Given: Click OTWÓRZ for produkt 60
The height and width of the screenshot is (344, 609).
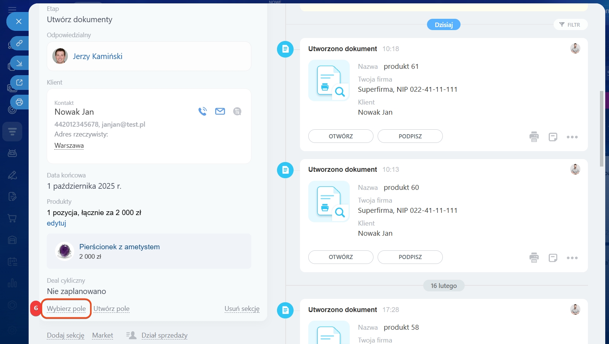Looking at the screenshot, I should pos(341,257).
